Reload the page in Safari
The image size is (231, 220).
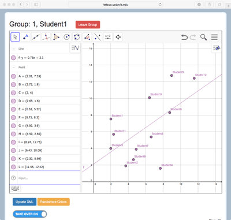(160, 5)
